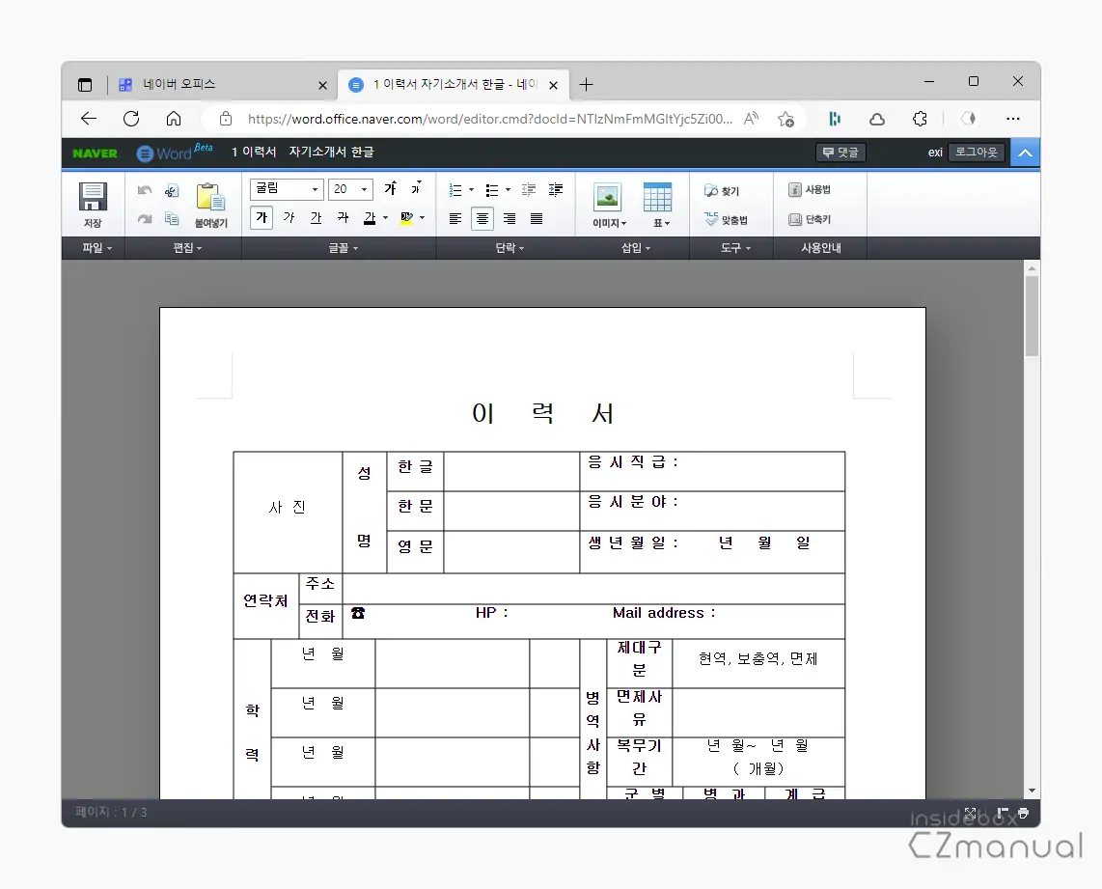Open browser settings ellipsis menu
The width and height of the screenshot is (1102, 889).
coord(1013,119)
